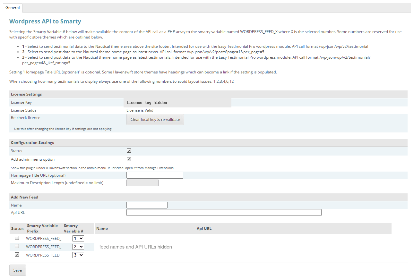Untick the Add admin menu option checkbox
Image resolution: width=414 pixels, height=279 pixels.
click(129, 159)
